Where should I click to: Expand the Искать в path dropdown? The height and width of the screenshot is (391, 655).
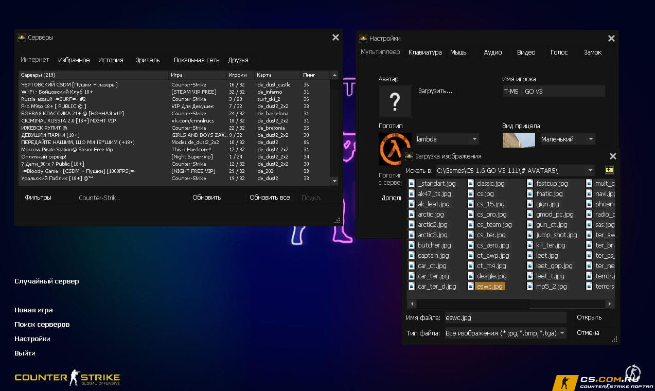tap(590, 170)
